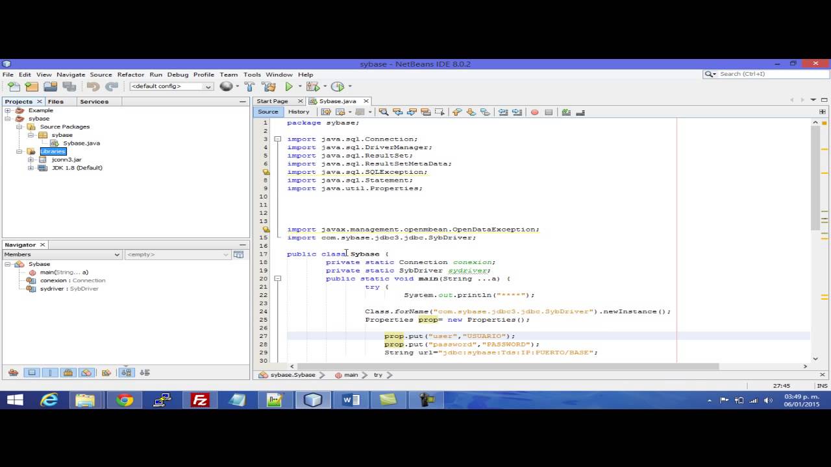This screenshot has height=467, width=831.
Task: Click the Clean and Build Project icon
Action: [x=268, y=86]
